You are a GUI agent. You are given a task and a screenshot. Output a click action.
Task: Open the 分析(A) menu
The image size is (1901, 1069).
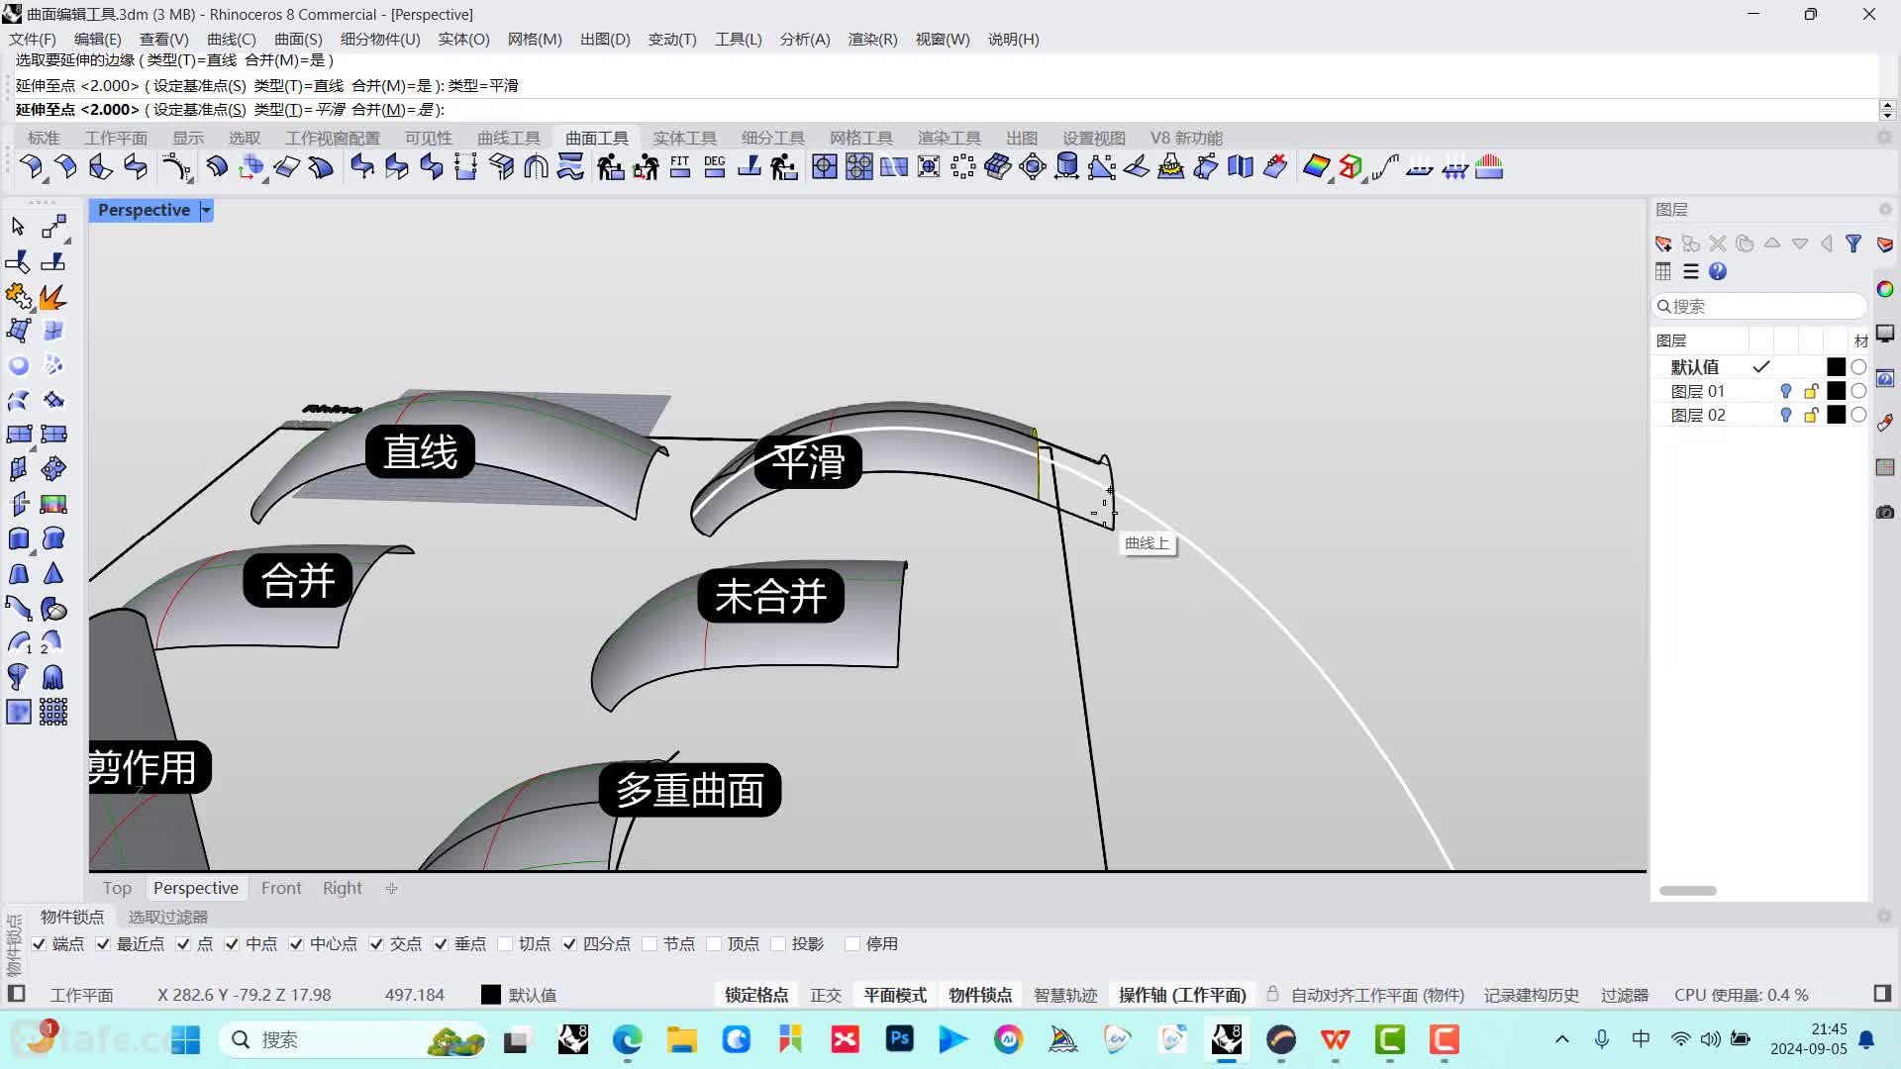pyautogui.click(x=805, y=40)
